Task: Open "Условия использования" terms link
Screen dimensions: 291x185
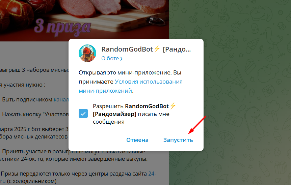Action: (x=149, y=82)
